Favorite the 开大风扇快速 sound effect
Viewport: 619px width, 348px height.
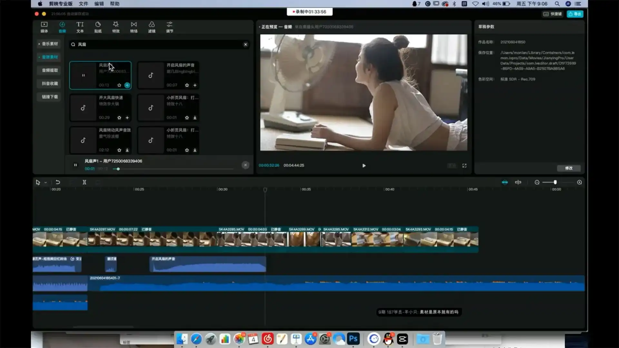(x=119, y=118)
